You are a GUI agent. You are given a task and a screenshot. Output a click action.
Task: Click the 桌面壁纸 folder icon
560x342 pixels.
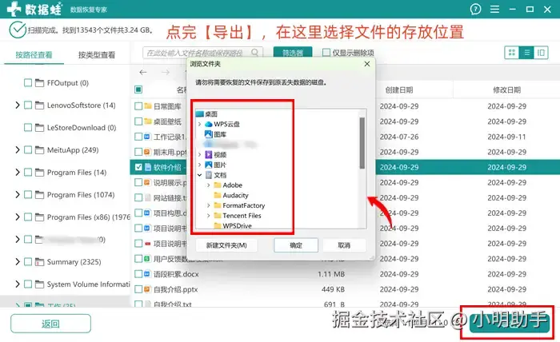point(148,121)
